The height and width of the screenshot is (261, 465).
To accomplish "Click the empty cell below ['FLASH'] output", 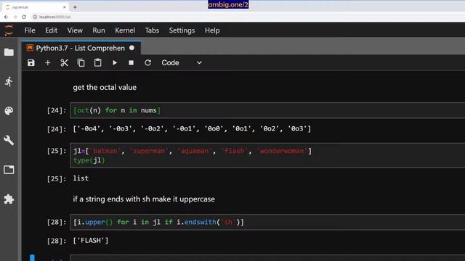I will [x=267, y=258].
